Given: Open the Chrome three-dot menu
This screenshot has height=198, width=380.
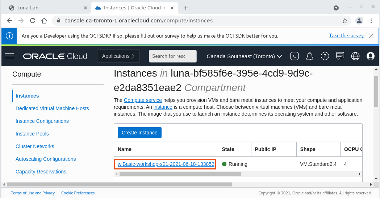Looking at the screenshot, I should click(x=371, y=21).
